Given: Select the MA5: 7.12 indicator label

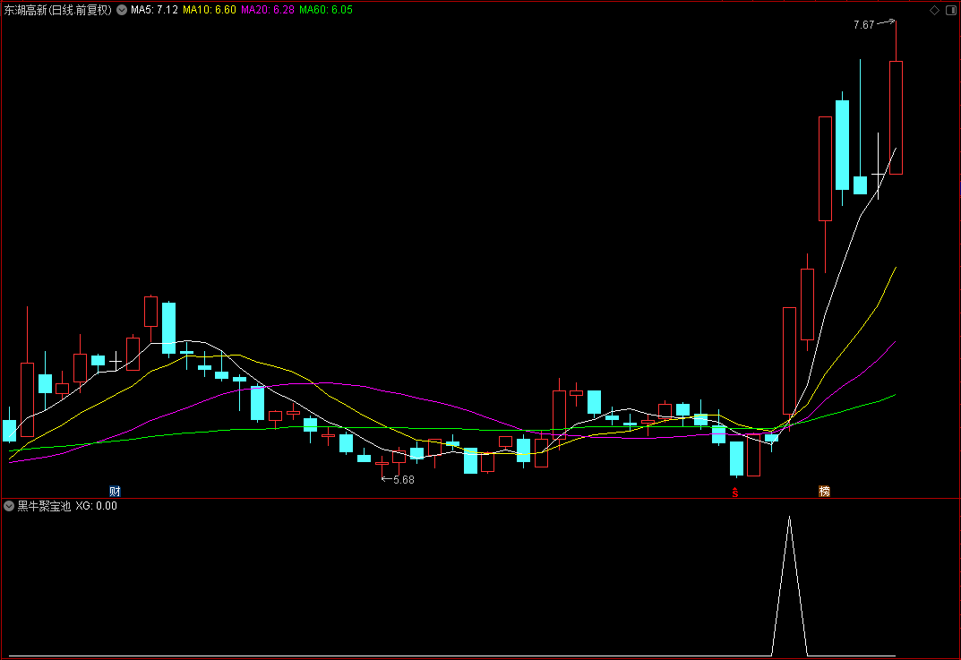Looking at the screenshot, I should [154, 10].
